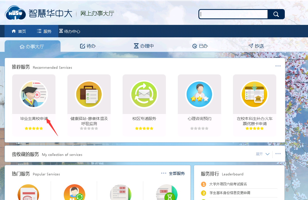Viewport: 308px width, 200px height.
Task: Open the 全部服务 link
Action: [177, 173]
